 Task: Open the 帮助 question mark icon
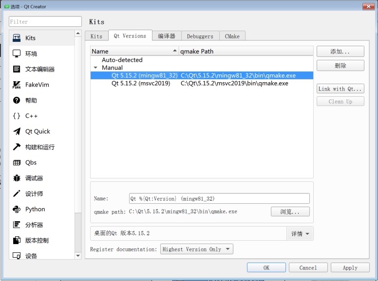point(17,100)
